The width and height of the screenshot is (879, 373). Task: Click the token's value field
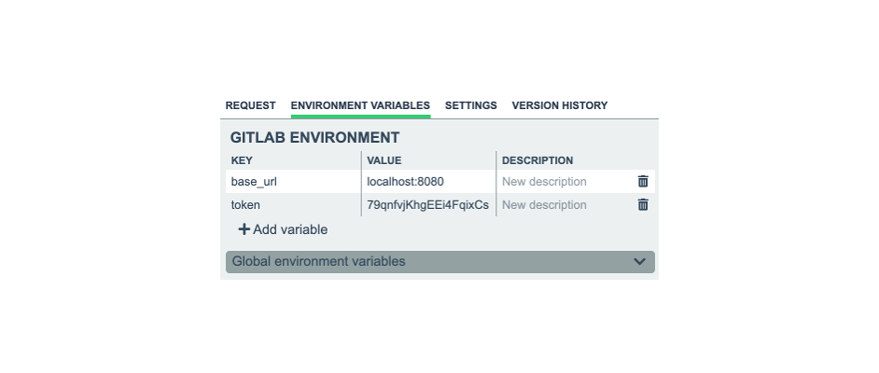(427, 205)
